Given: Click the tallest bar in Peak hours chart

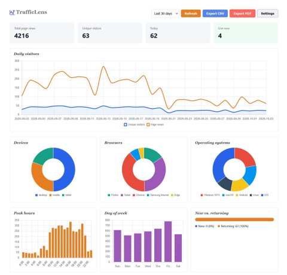Looking at the screenshot, I should point(71,240).
